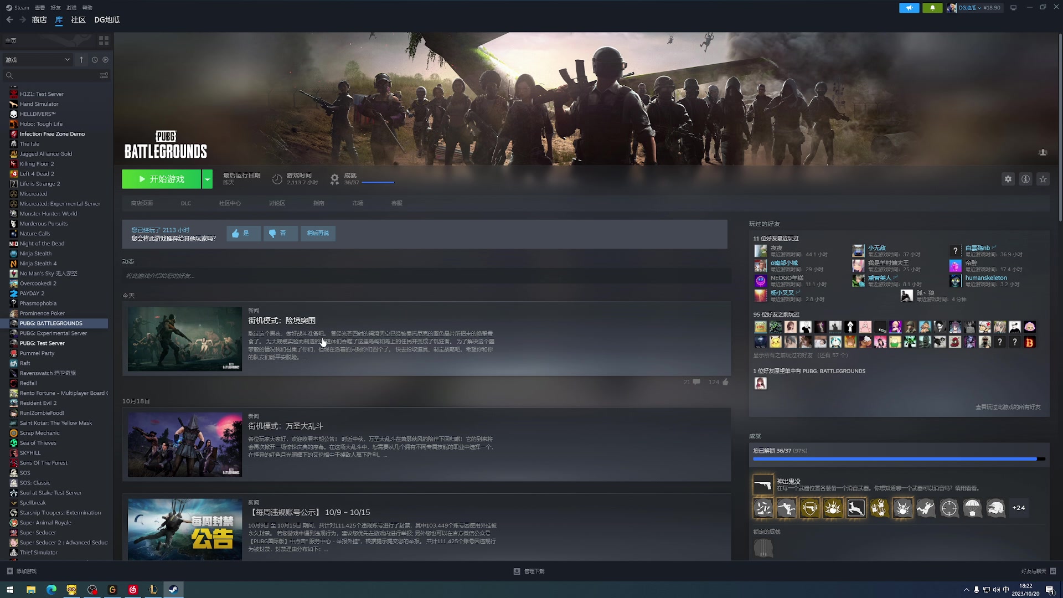Go to the 社区 tab
This screenshot has width=1063, height=598.
78,20
